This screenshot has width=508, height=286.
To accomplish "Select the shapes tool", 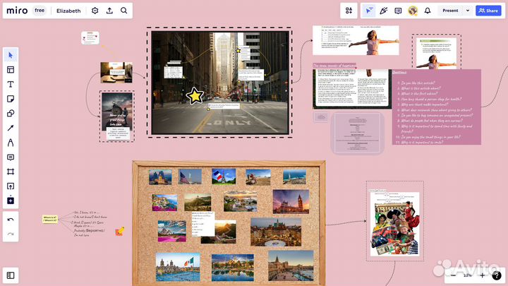I will pos(11,113).
